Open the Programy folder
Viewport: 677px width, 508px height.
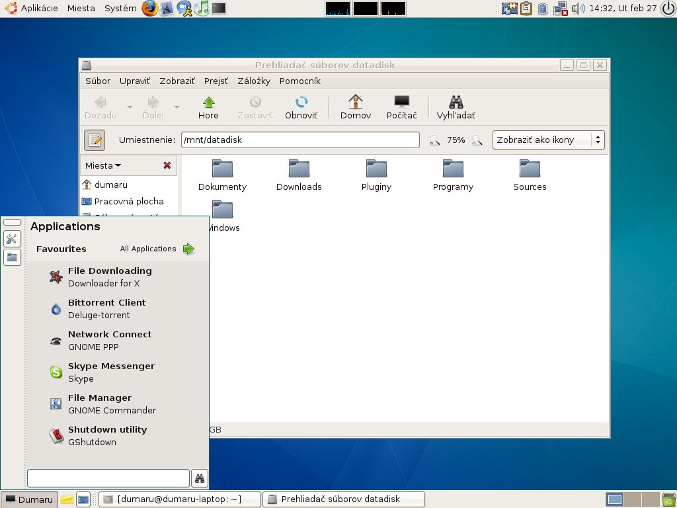click(x=453, y=175)
